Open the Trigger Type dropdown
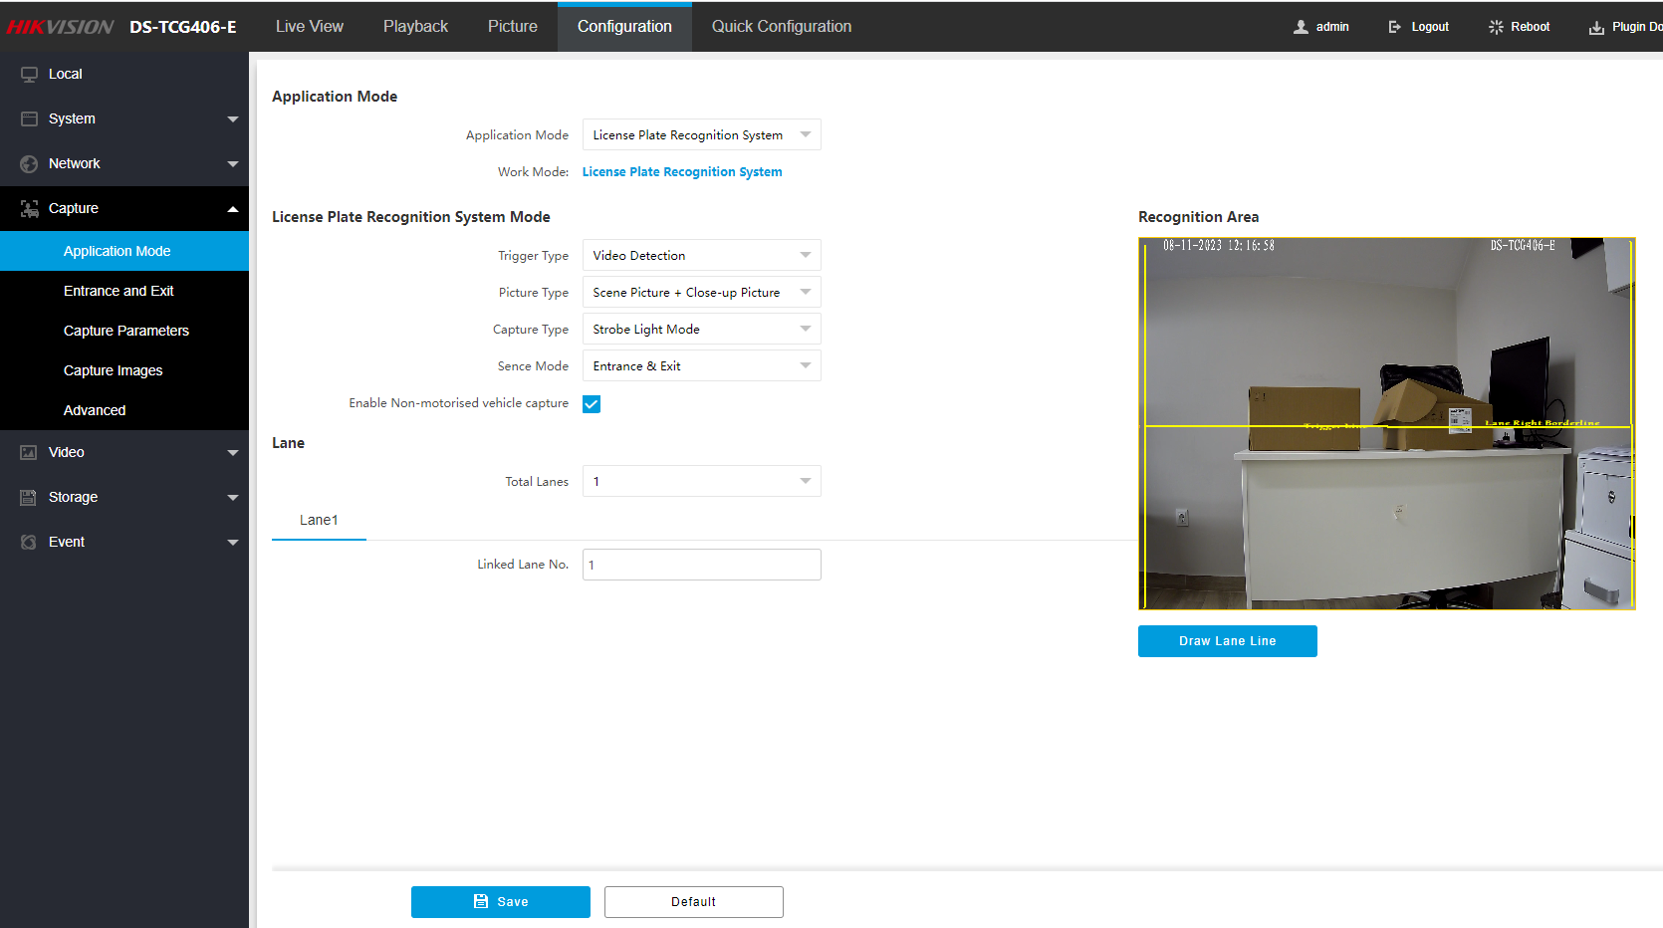 pos(701,256)
